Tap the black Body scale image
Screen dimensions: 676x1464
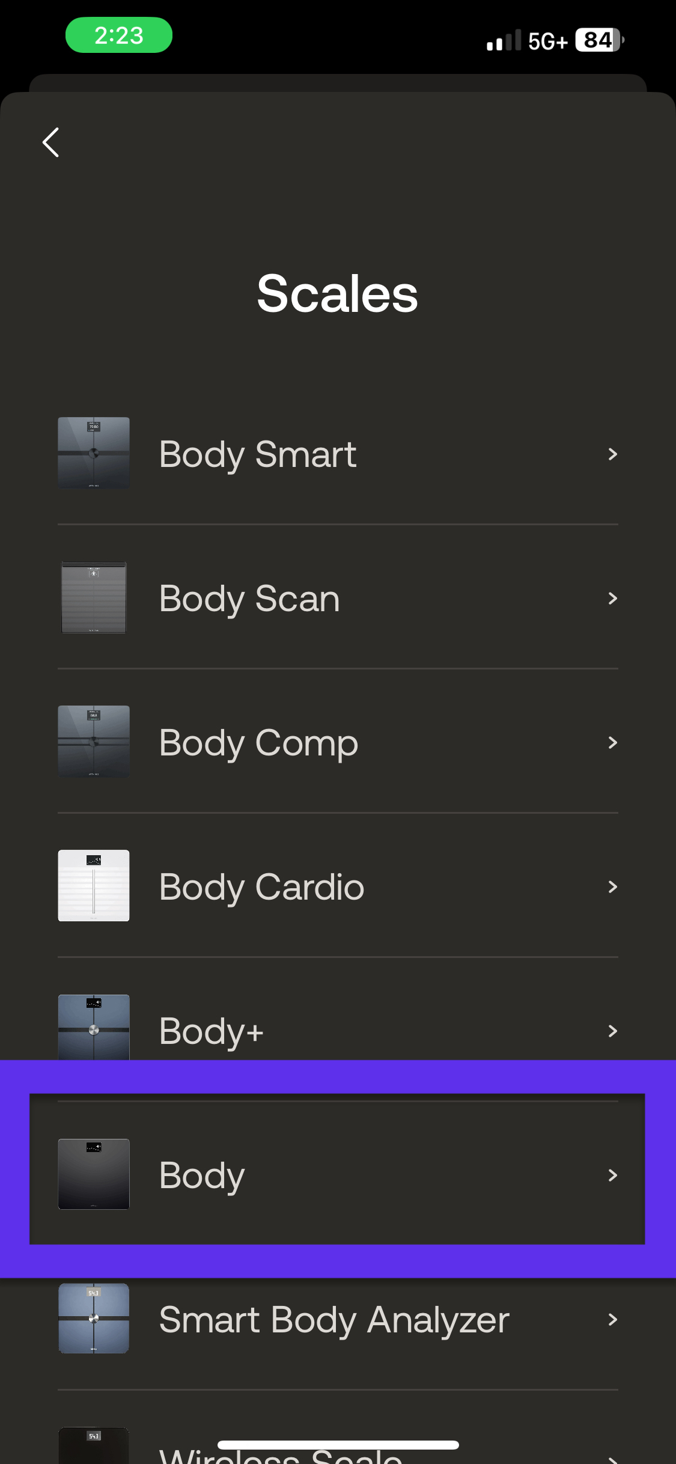[94, 1174]
